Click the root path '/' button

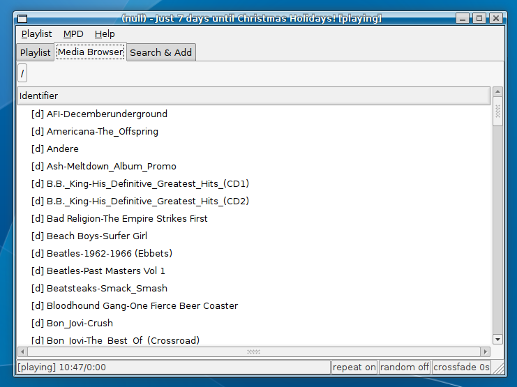pos(22,73)
